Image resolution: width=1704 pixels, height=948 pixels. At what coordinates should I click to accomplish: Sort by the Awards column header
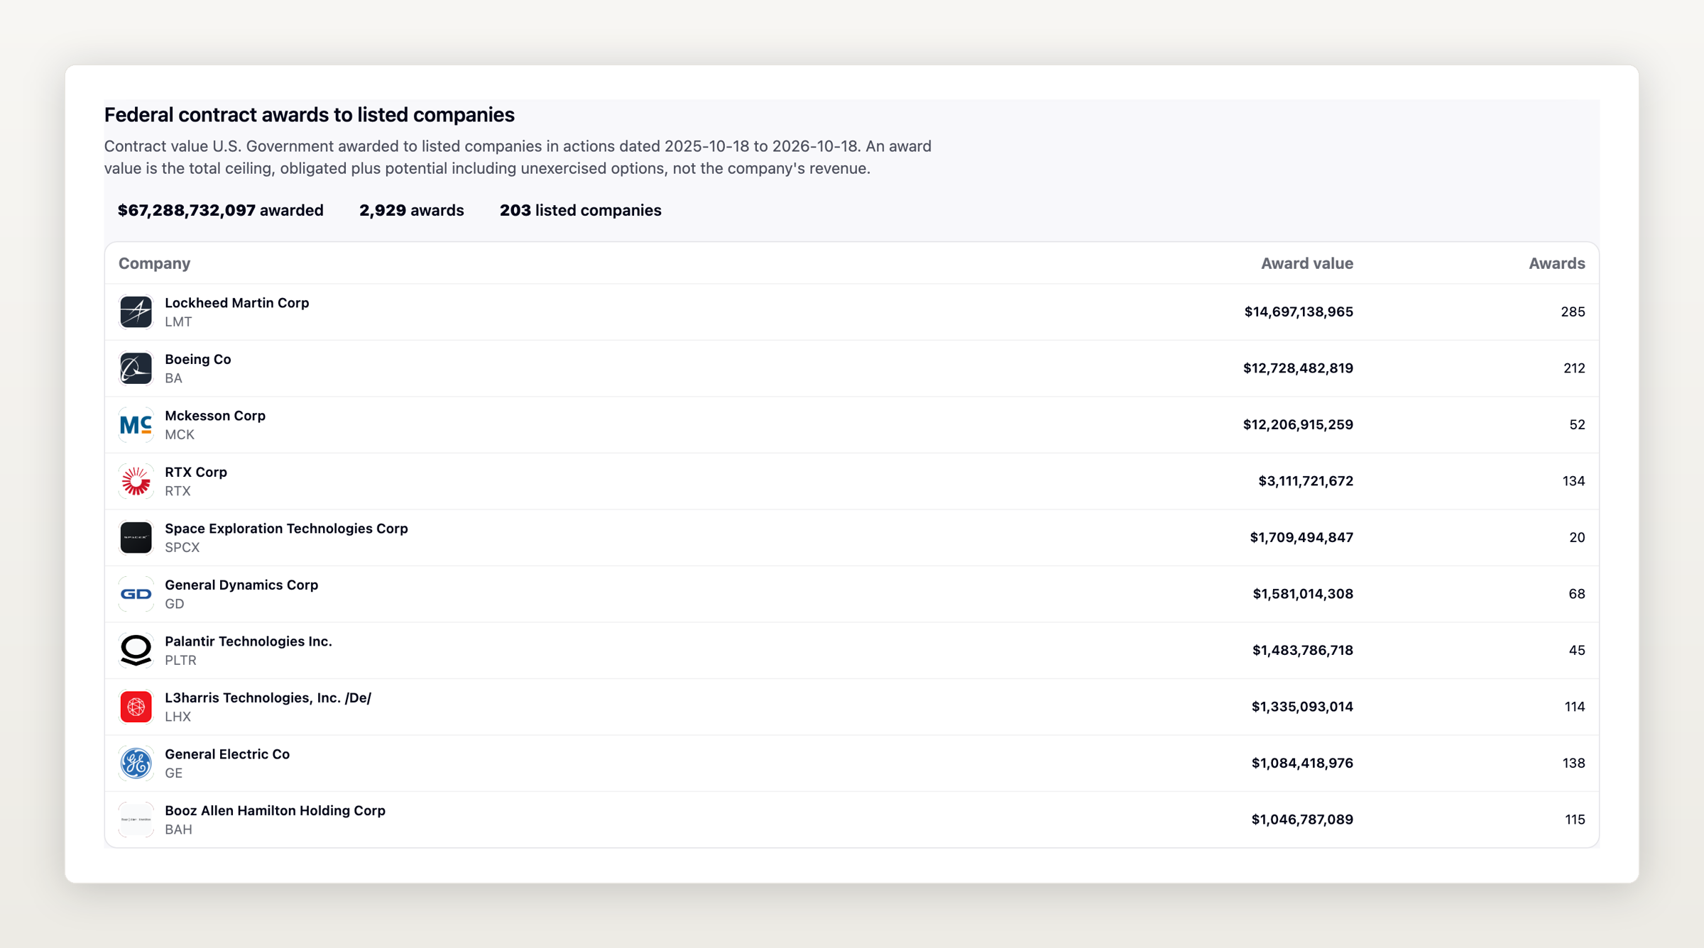[x=1556, y=263]
